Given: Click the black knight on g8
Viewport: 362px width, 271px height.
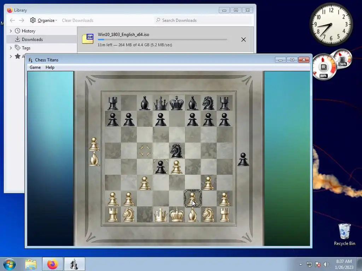Looking at the screenshot, I should [209, 103].
